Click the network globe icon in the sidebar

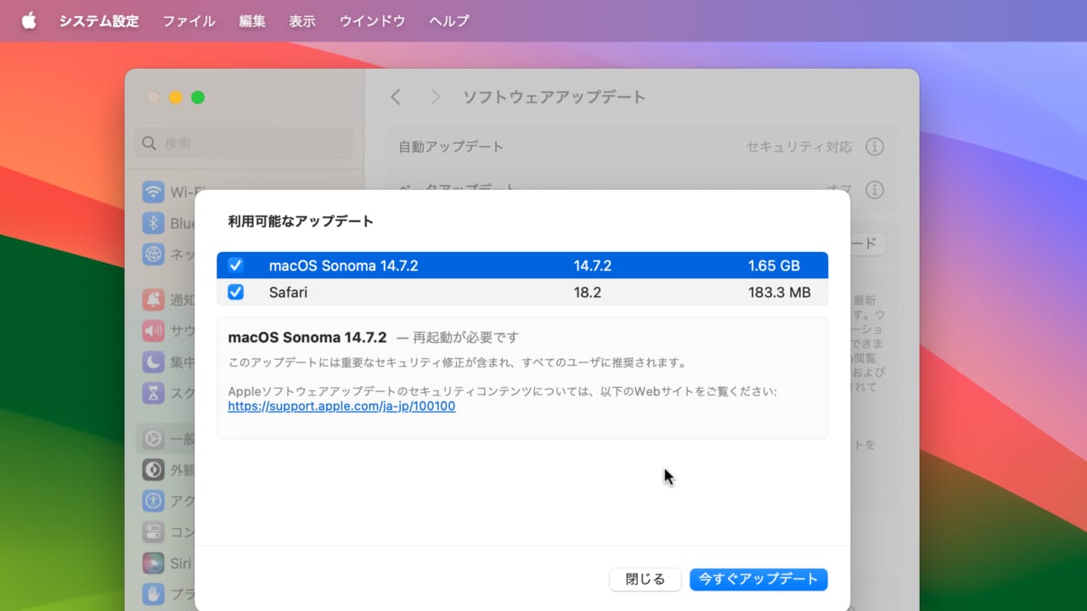click(153, 254)
